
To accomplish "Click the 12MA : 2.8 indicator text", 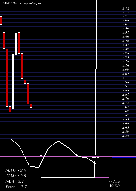I will [x=16, y=176].
